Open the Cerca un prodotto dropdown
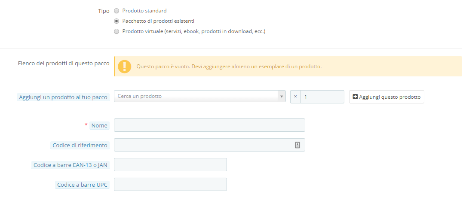Screen dimensions: 466x197 pyautogui.click(x=196, y=97)
